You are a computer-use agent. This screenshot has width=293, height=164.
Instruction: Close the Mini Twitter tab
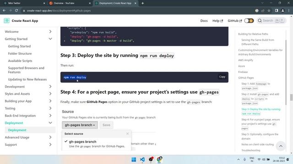pyautogui.click(x=44, y=3)
